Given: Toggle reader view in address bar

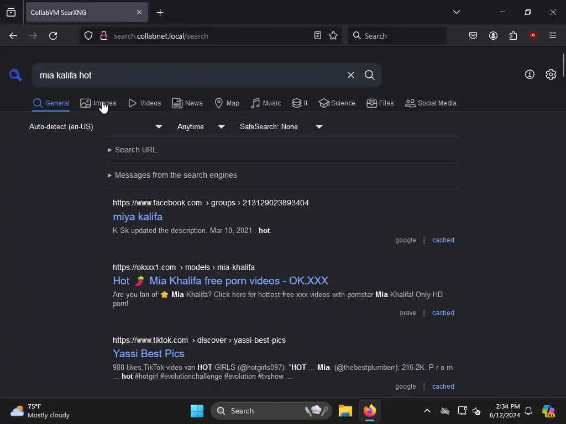Looking at the screenshot, I should tap(318, 36).
